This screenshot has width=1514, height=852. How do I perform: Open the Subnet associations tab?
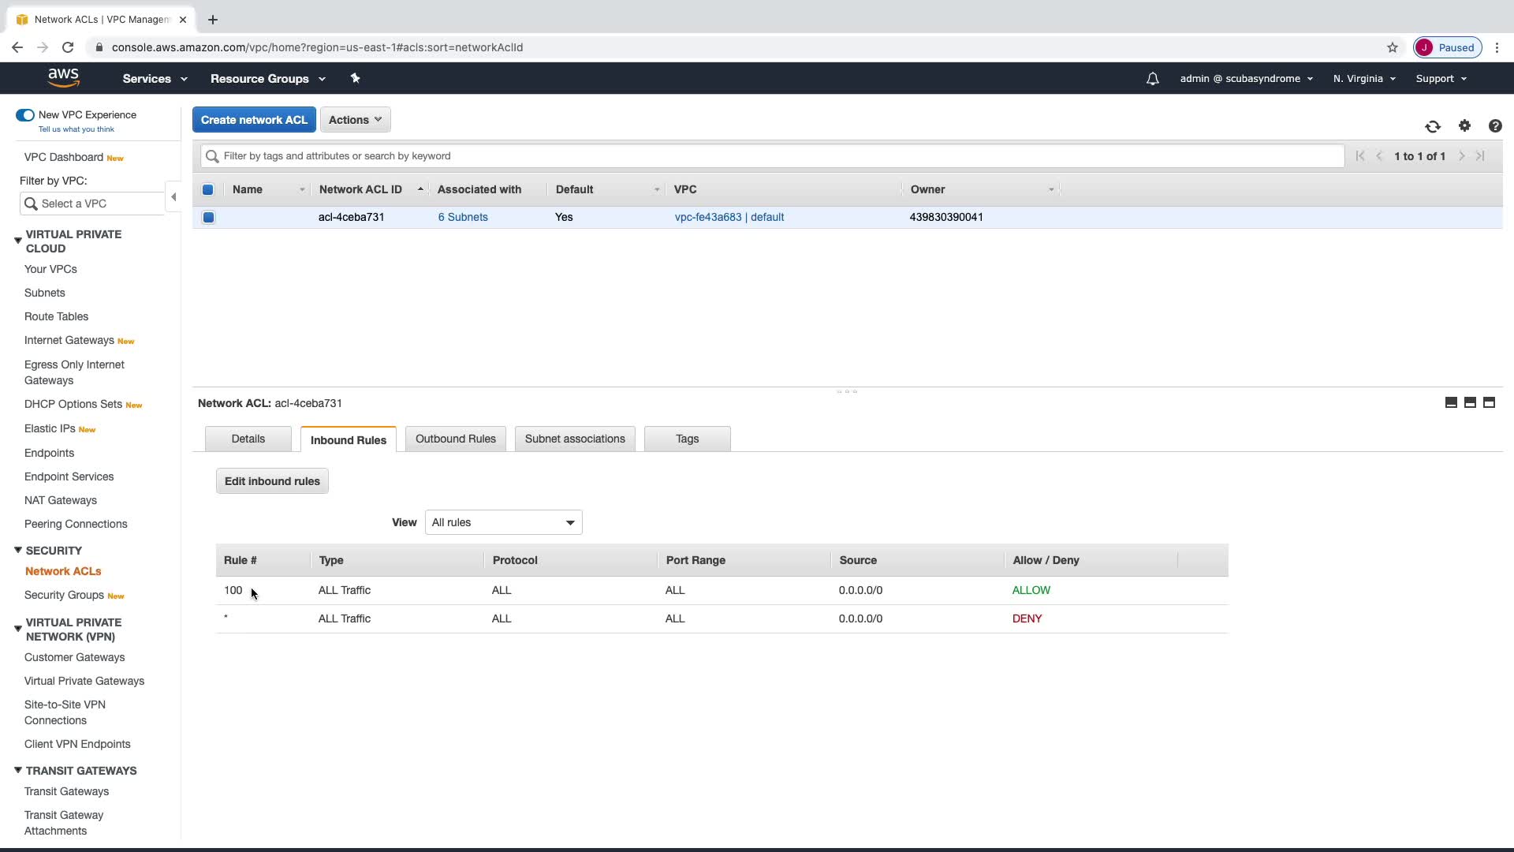tap(574, 439)
